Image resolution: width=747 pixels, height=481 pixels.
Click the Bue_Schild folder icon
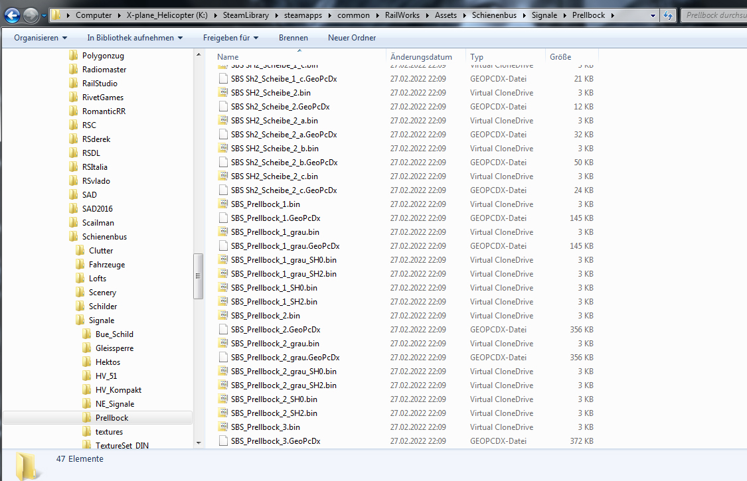click(x=87, y=334)
